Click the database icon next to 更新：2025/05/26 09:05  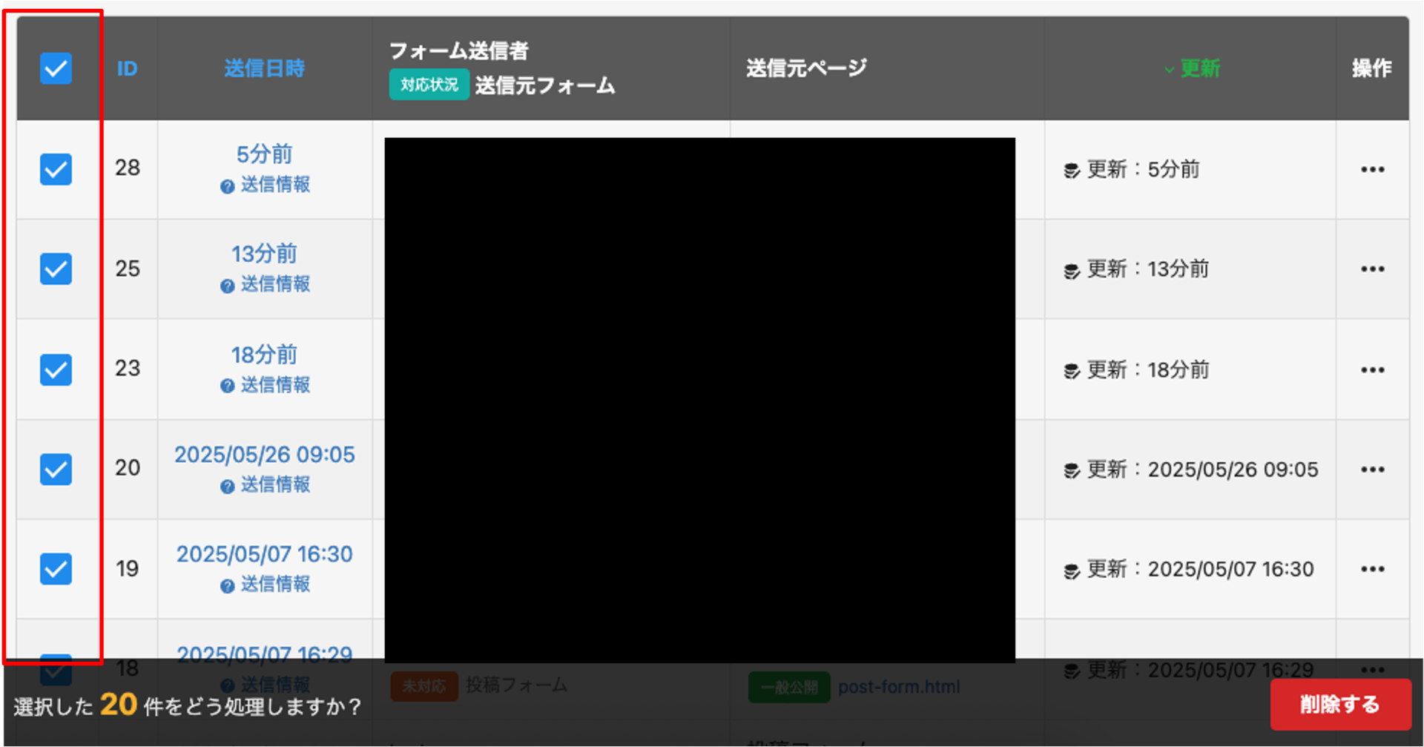pos(1070,470)
